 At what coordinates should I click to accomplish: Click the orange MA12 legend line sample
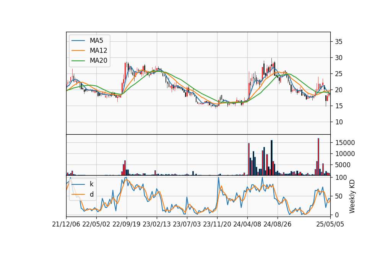coord(78,51)
